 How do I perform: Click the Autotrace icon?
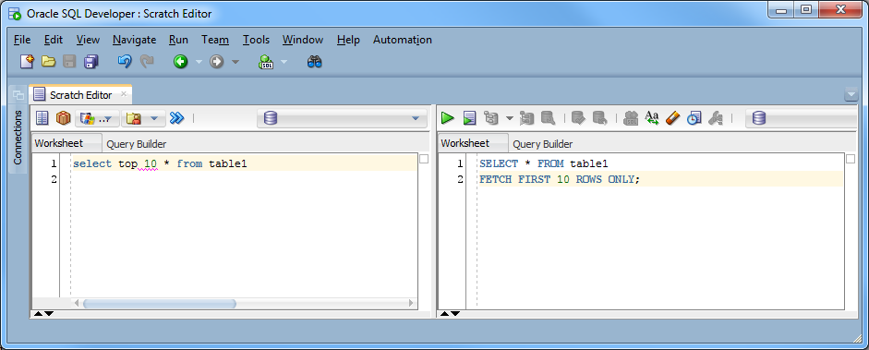pyautogui.click(x=526, y=118)
